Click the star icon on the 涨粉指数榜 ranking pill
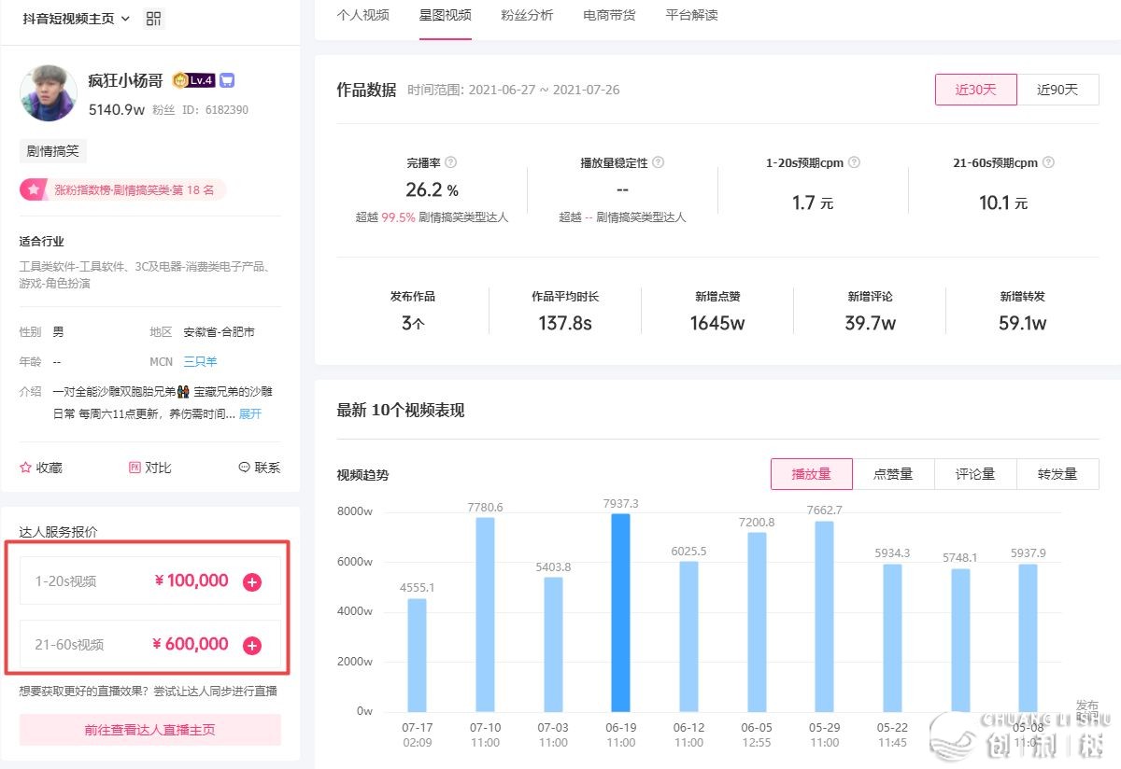Screen dimensions: 1121x769 (x=34, y=189)
